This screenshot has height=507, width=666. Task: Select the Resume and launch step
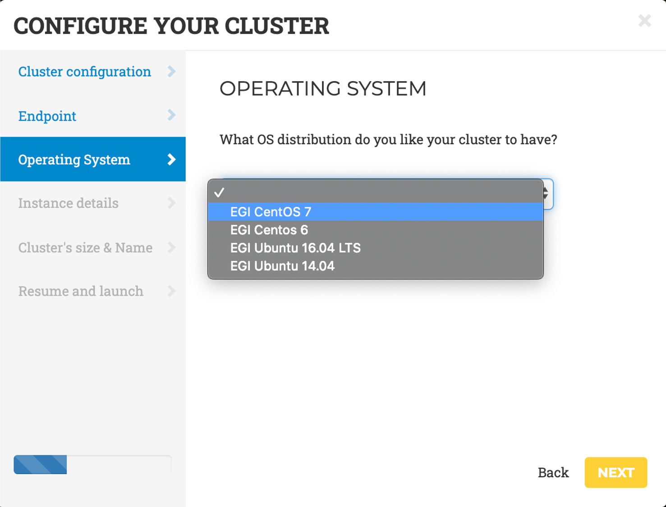pos(80,291)
